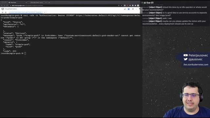Click the pjausovec Twitter handle

point(196,59)
